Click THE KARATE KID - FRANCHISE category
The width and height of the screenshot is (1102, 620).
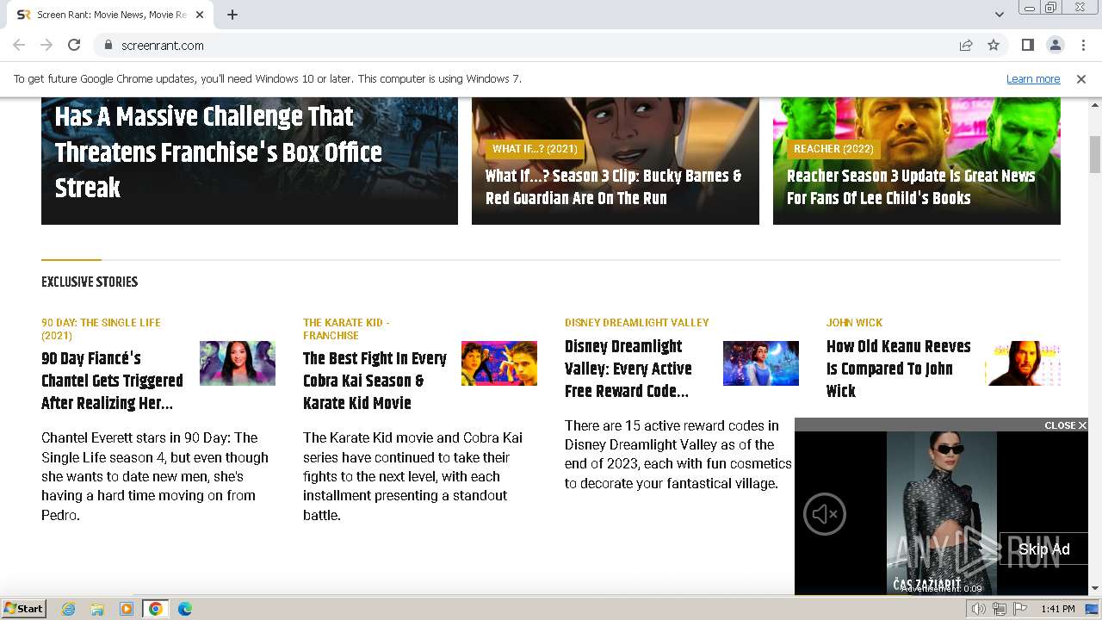click(346, 329)
